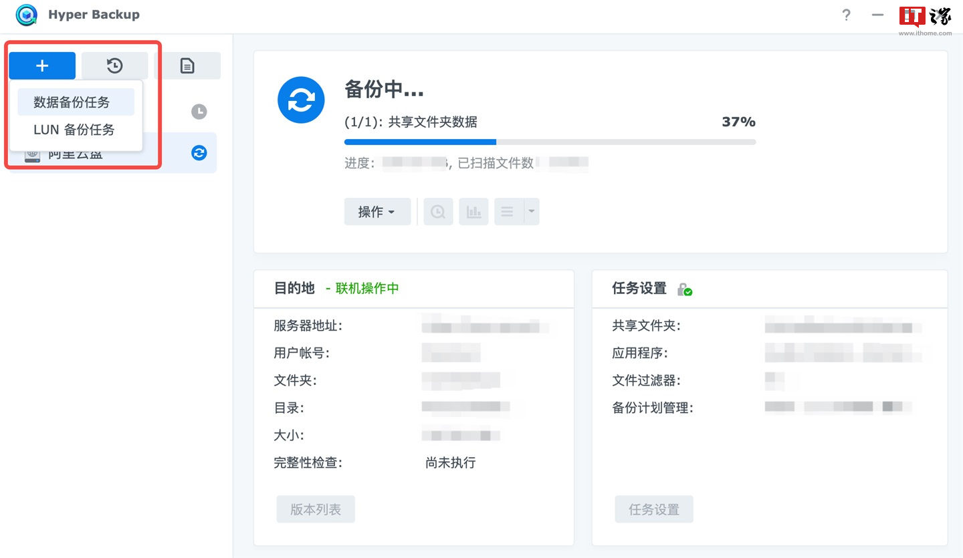Click the backup progress bar
The image size is (963, 558).
(x=550, y=142)
